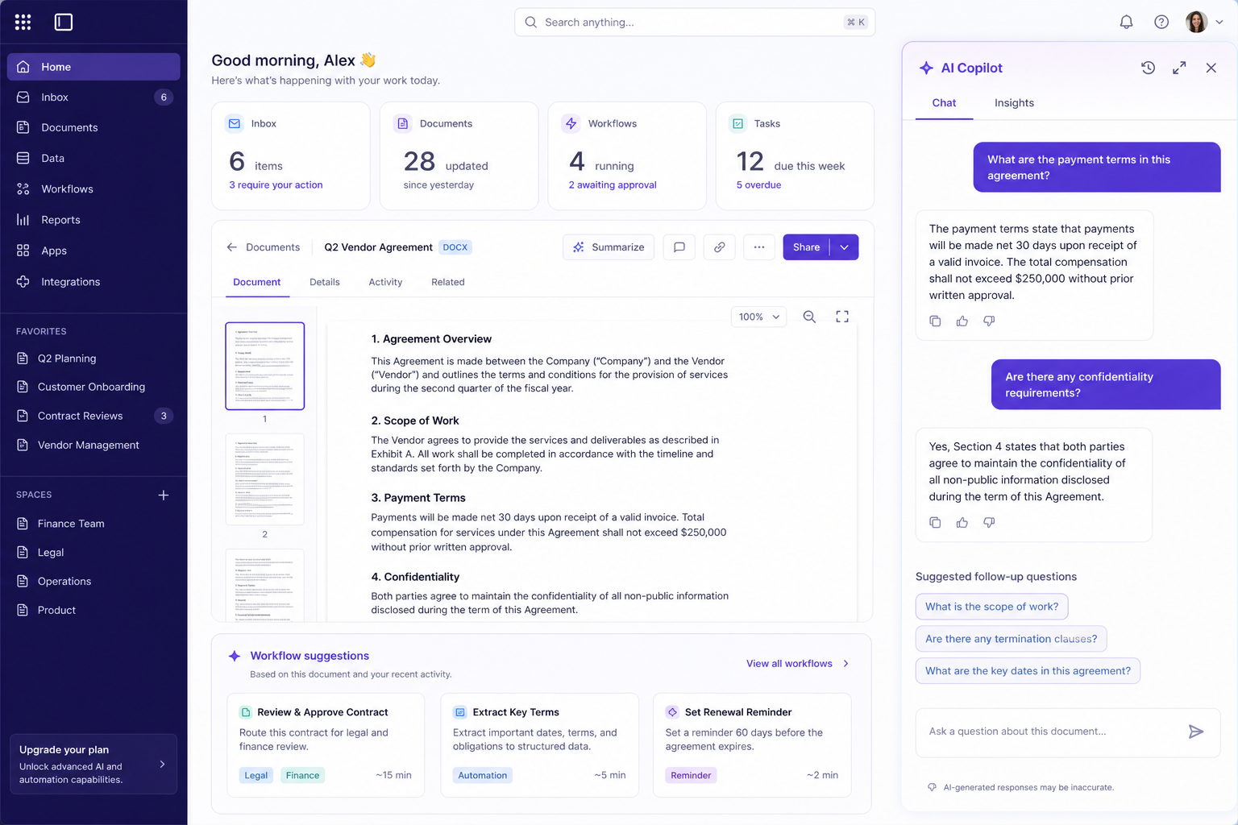Thumbs up the confidentiality response
Image resolution: width=1238 pixels, height=825 pixels.
[x=962, y=522]
